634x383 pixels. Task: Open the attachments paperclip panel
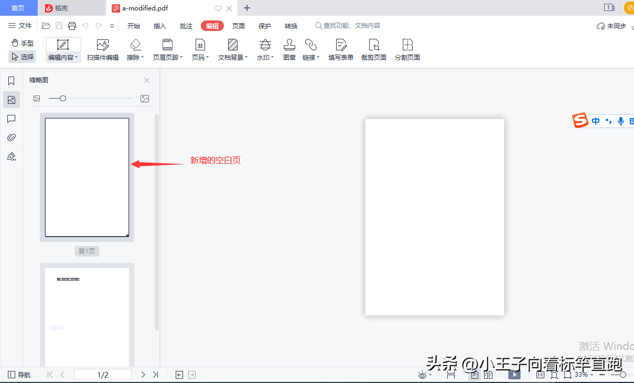coord(11,137)
